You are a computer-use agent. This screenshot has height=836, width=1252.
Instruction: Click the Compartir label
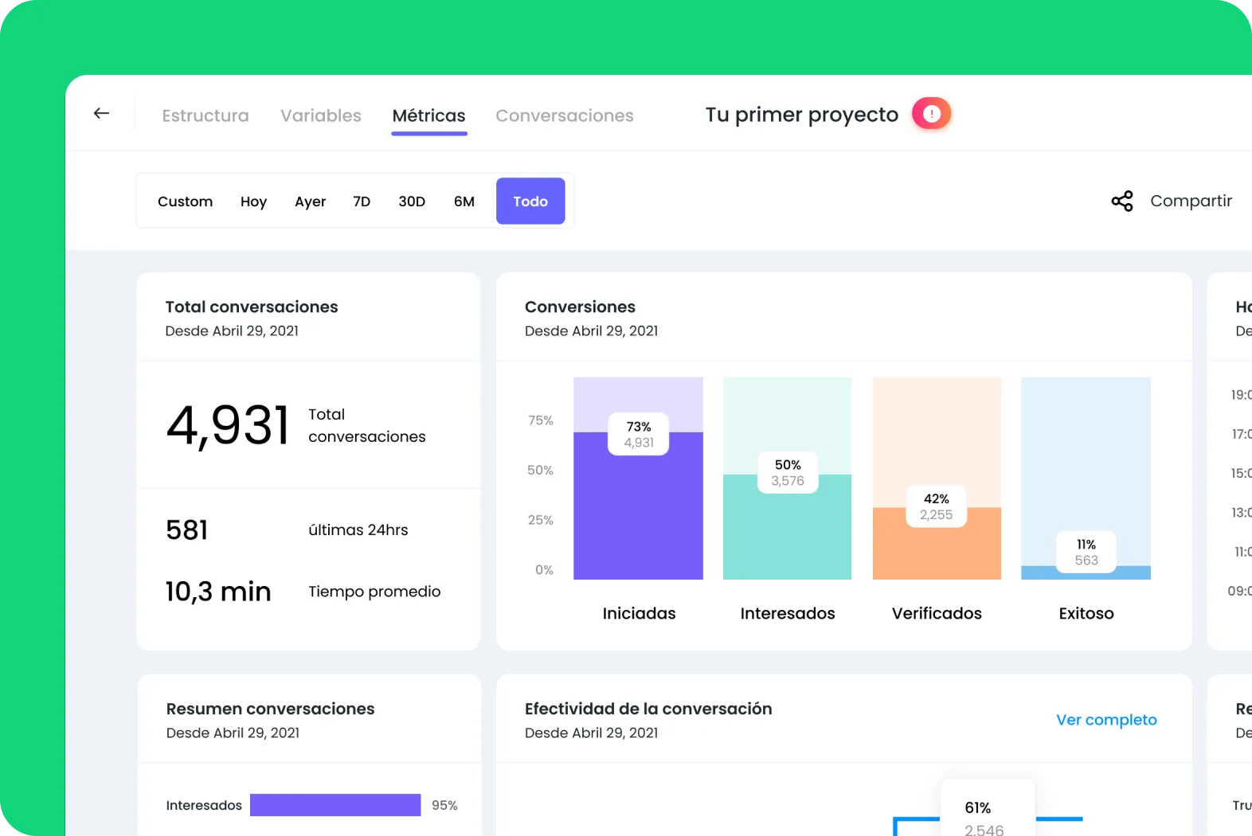pos(1191,201)
